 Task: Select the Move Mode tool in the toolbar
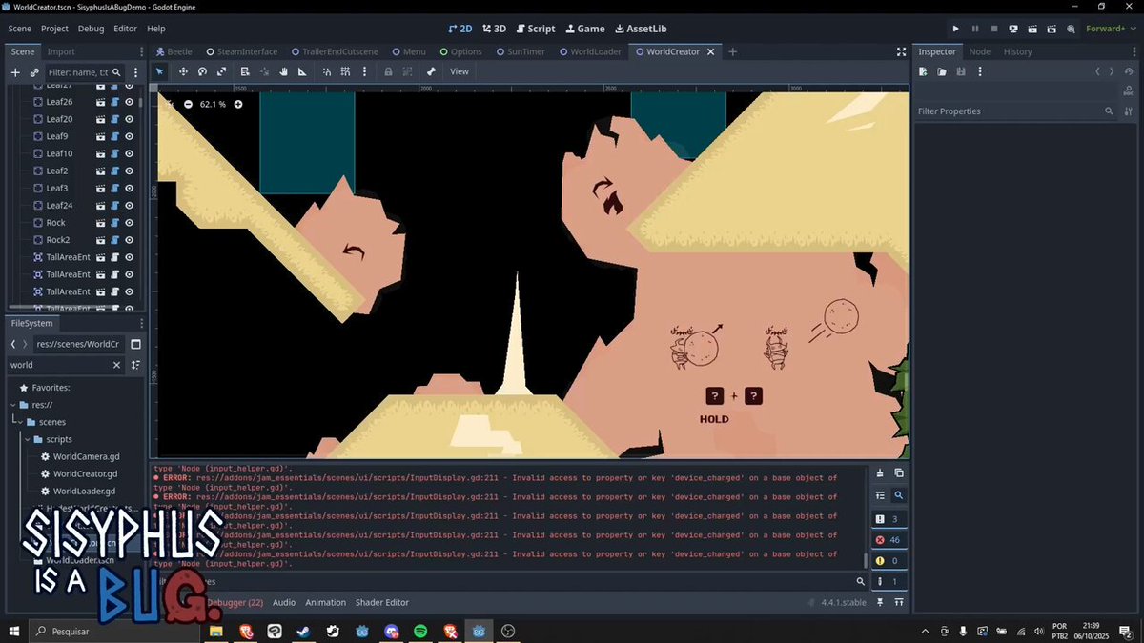click(183, 71)
